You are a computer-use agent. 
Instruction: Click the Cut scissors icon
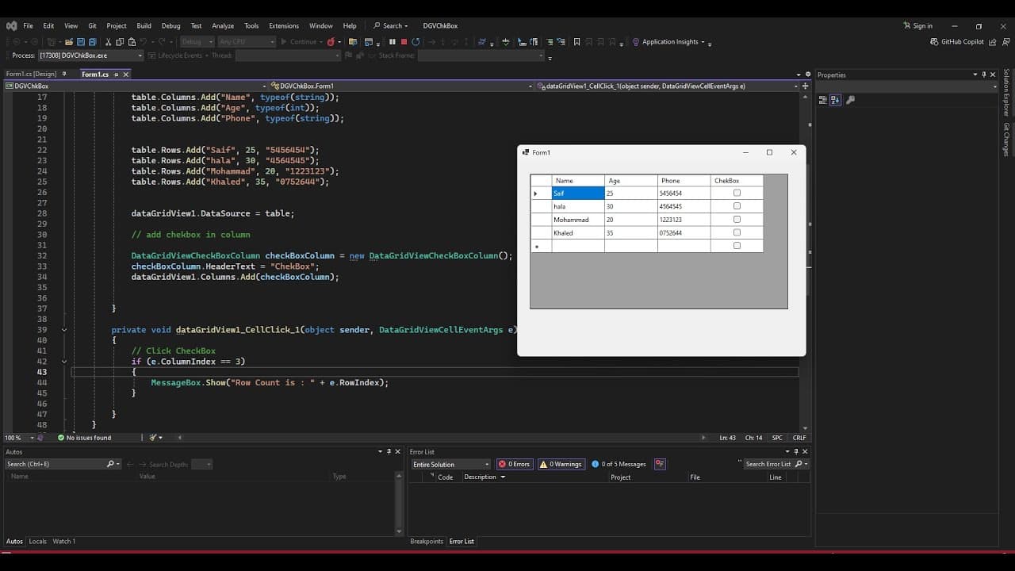109,41
